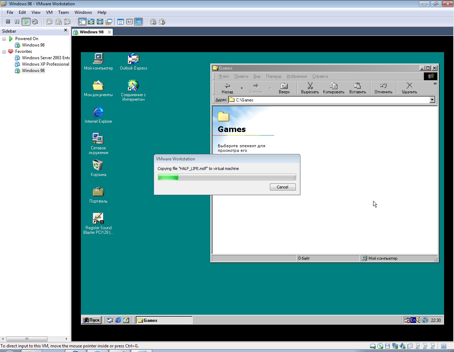Click the Games taskbar button
The height and width of the screenshot is (352, 454).
[x=164, y=320]
